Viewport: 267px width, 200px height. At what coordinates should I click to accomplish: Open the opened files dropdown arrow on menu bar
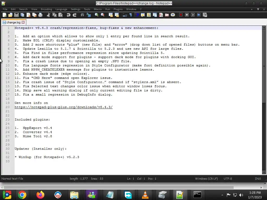click(x=258, y=9)
